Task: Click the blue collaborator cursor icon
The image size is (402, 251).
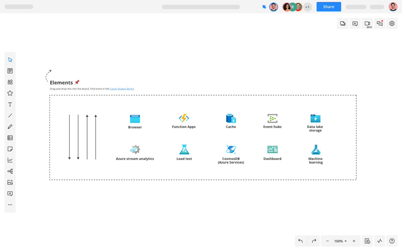Action: tap(264, 7)
